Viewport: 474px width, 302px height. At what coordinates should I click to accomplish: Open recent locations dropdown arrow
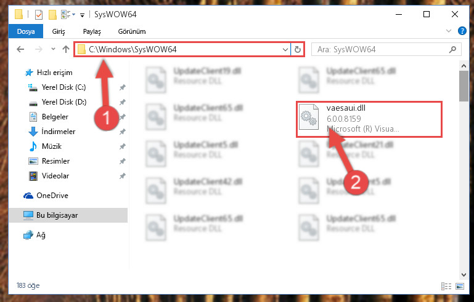pyautogui.click(x=53, y=49)
